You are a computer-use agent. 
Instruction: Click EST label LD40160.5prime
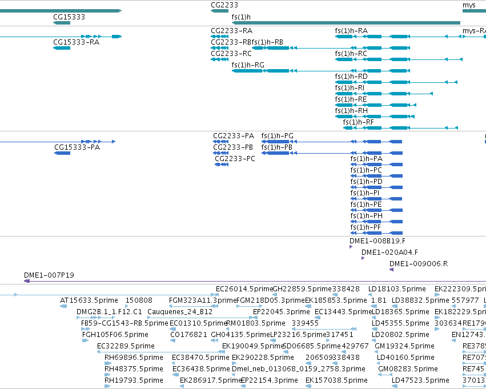pos(405,358)
